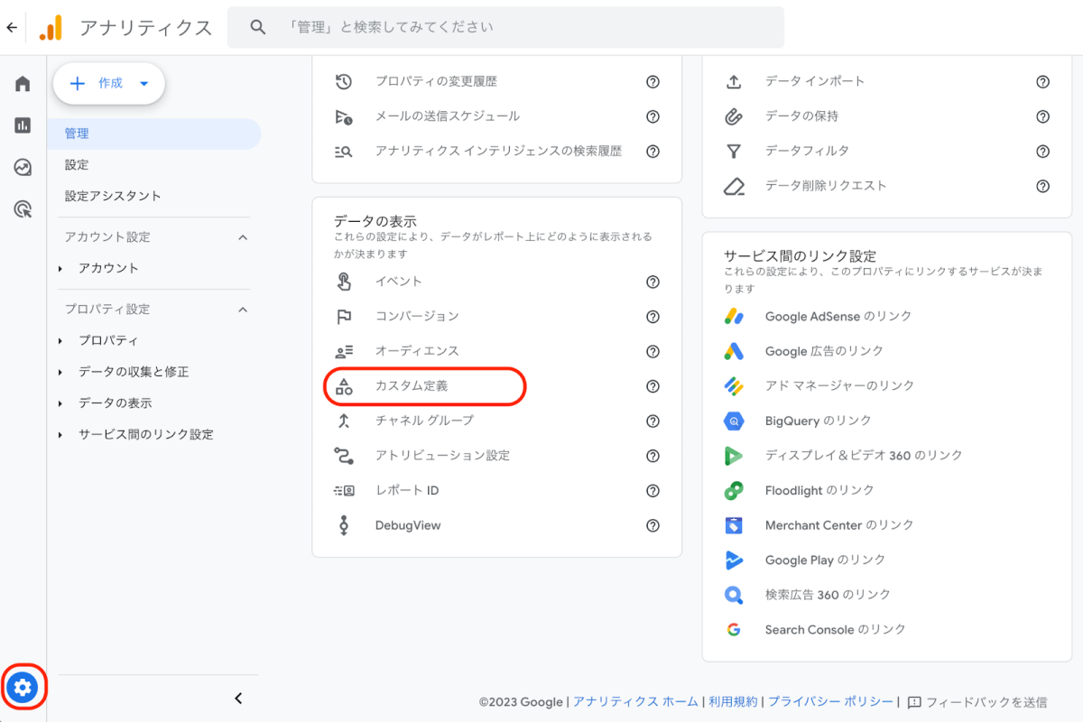Viewport: 1083px width, 722px height.
Task: Open 検索広告 360 のリンク
Action: 828,595
